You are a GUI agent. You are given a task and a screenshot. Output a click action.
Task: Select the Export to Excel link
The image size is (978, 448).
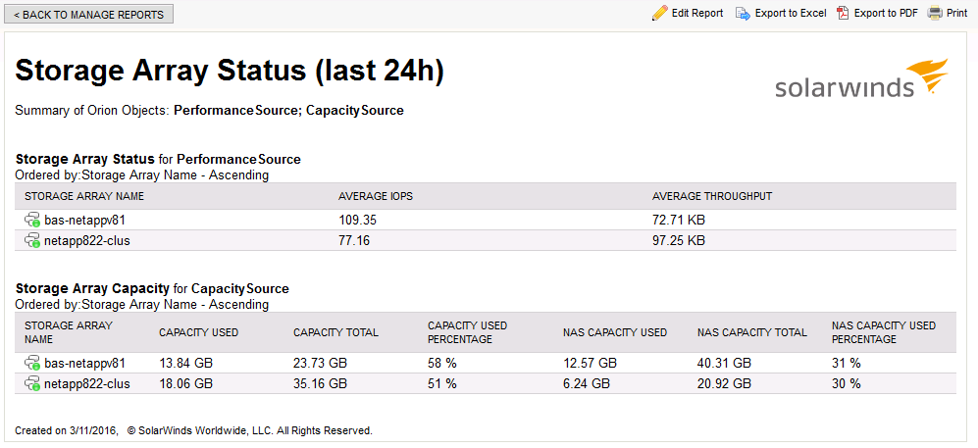tap(791, 13)
